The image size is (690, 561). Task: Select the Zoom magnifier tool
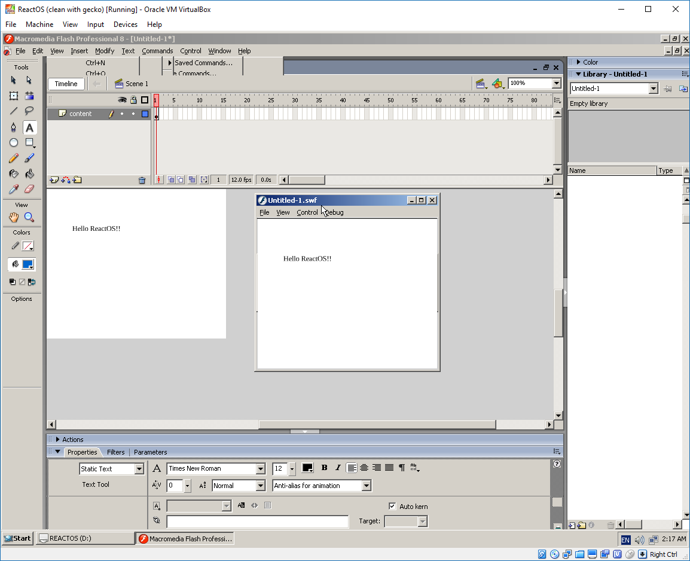pos(29,217)
